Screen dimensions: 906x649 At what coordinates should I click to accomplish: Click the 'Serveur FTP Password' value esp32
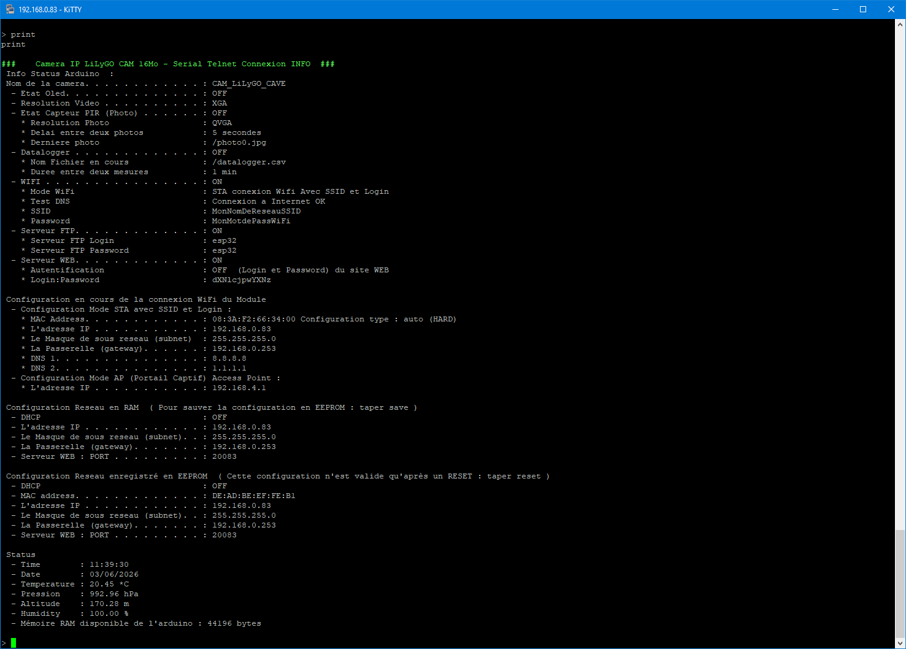tap(225, 250)
